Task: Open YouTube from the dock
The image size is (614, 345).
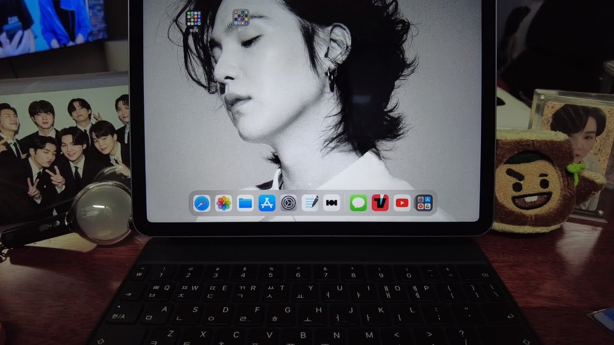Action: pos(402,203)
